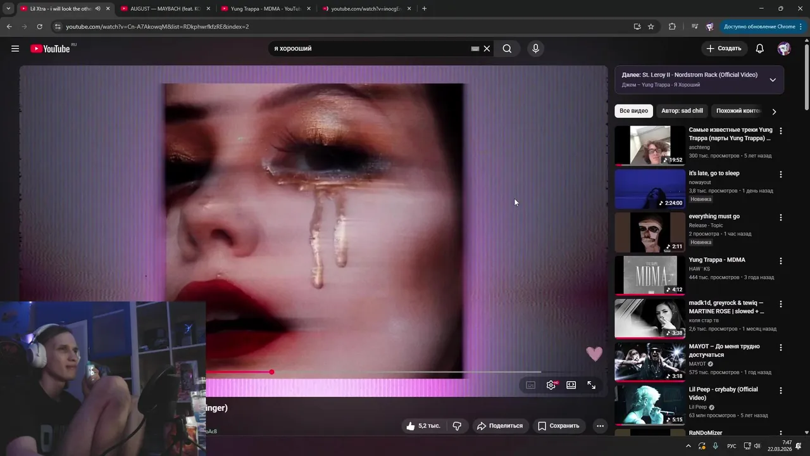
Task: Reload the current page
Action: 39,27
